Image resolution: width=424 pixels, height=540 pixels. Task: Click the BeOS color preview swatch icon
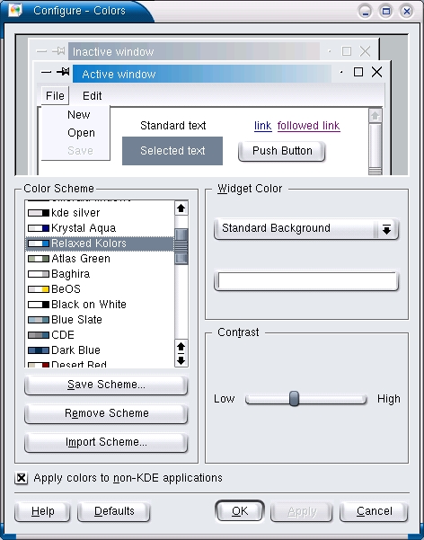[x=39, y=289]
